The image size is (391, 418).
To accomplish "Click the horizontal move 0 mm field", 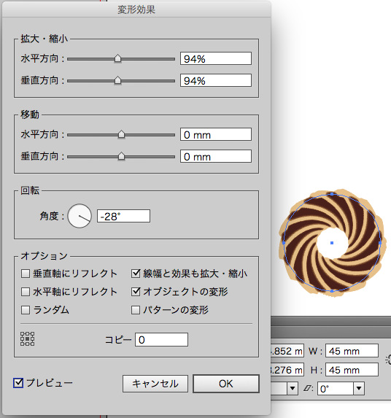I will 216,134.
